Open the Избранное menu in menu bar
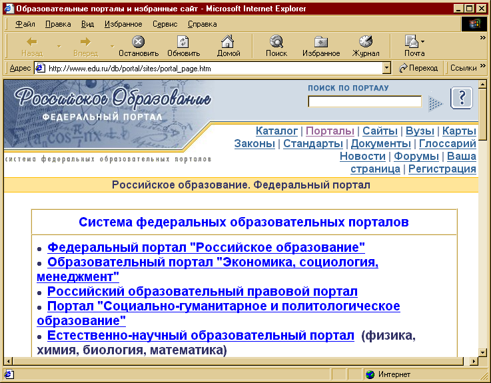Screen dimensions: 491x383 [x=123, y=24]
